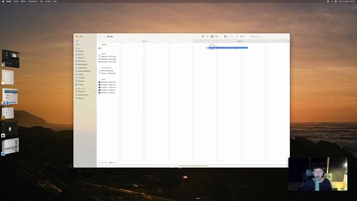Screen dimensions: 357x201
Task: Open the Fenêtre menu
Action: coord(49,1)
